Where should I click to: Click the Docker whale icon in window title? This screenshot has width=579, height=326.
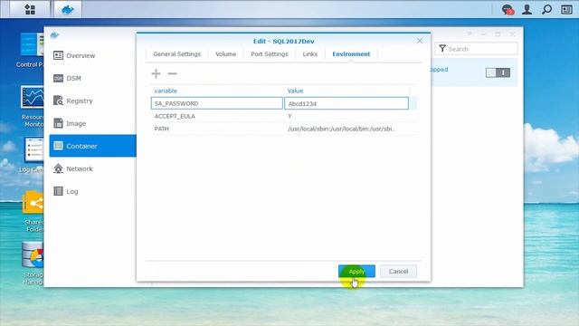pyautogui.click(x=54, y=35)
